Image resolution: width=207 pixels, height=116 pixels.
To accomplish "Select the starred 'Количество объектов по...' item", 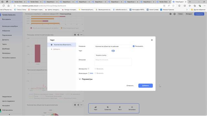I will (62, 45).
